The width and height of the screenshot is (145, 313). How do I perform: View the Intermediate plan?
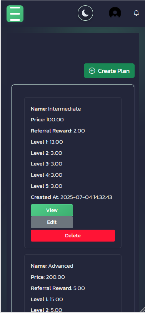point(52,210)
